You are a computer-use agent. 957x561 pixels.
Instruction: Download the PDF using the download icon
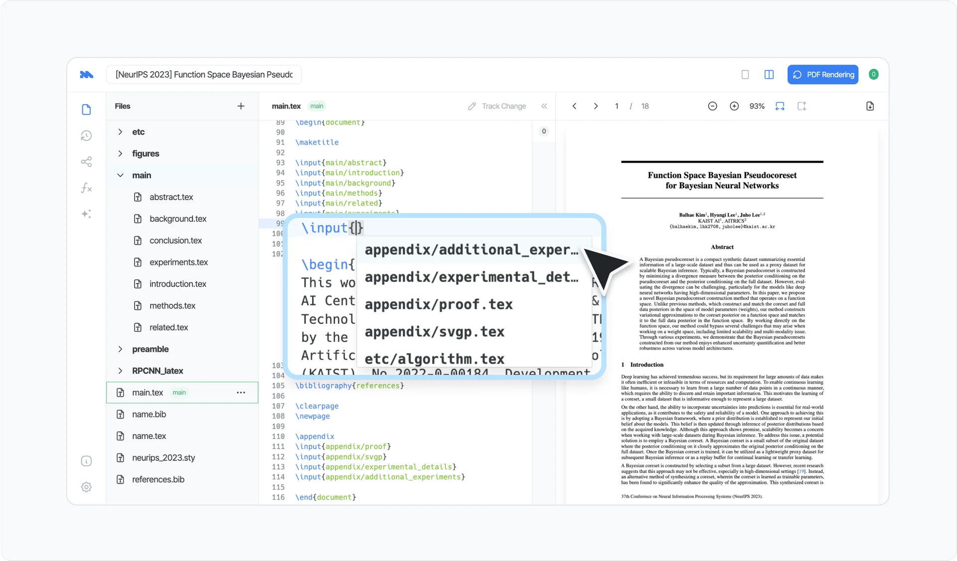point(870,106)
